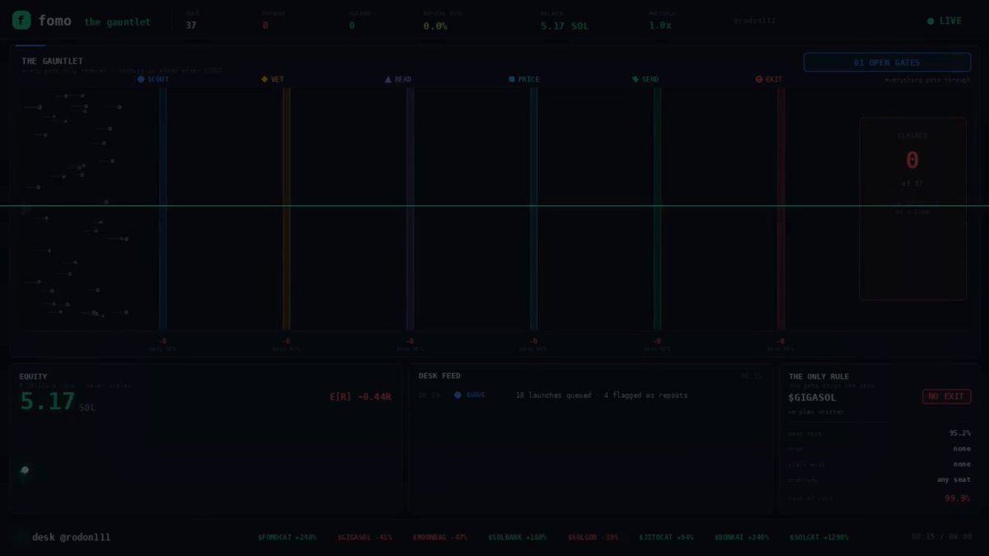Select the purple READ triangle icon

click(x=388, y=79)
